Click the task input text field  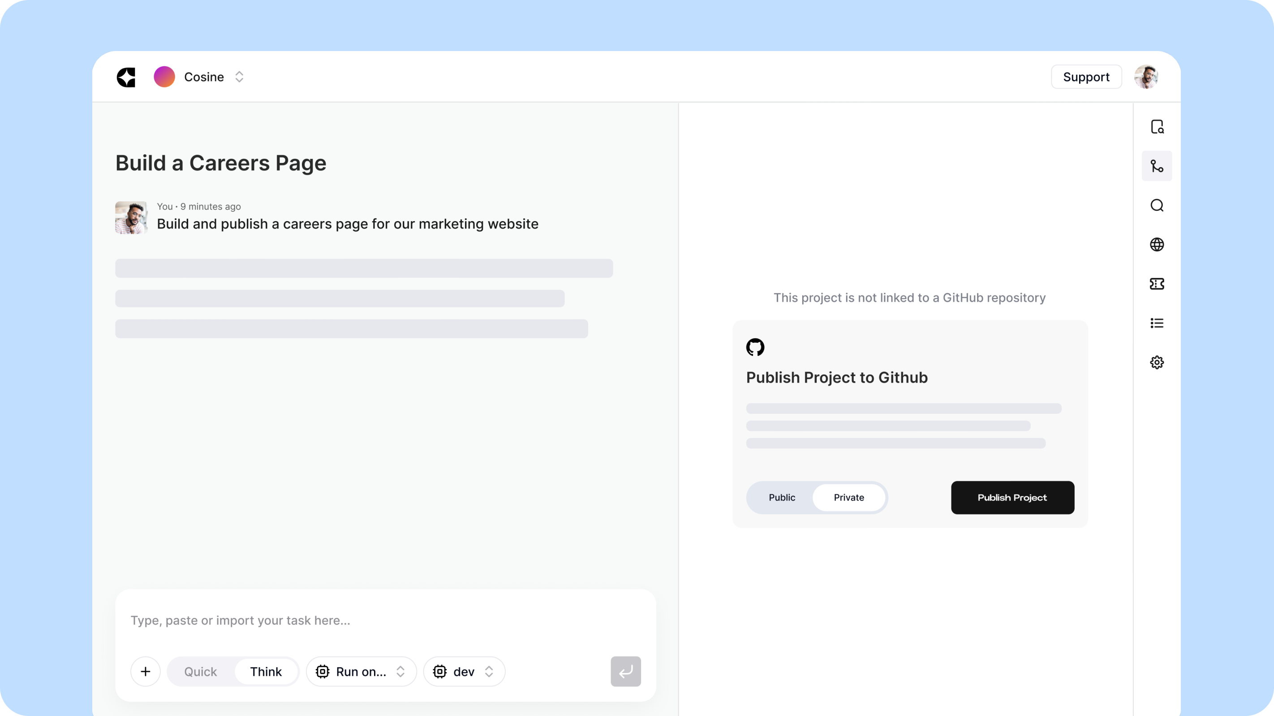[x=385, y=621]
